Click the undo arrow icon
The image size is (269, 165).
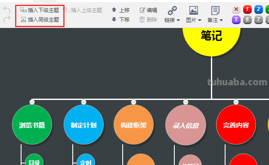tap(7, 9)
